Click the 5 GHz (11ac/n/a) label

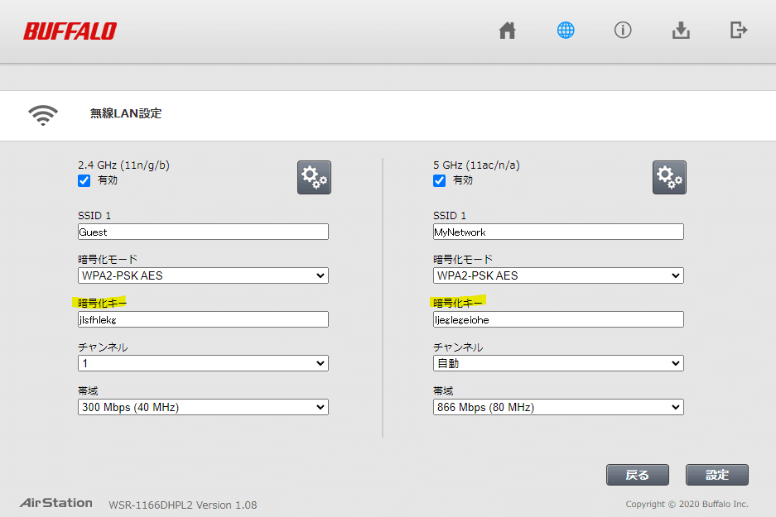click(476, 165)
